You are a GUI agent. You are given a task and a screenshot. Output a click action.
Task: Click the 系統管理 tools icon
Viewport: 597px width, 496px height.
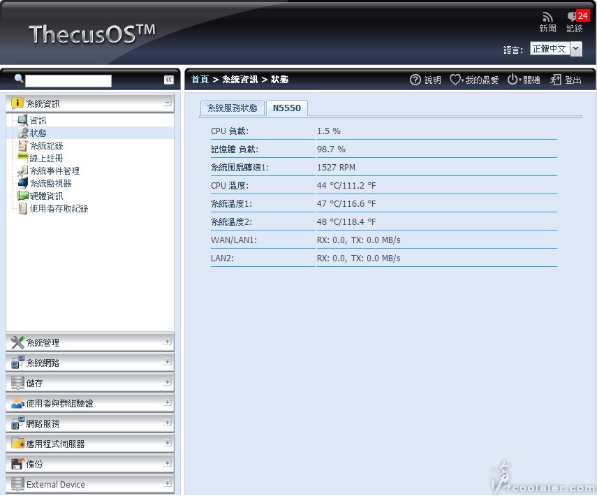17,342
